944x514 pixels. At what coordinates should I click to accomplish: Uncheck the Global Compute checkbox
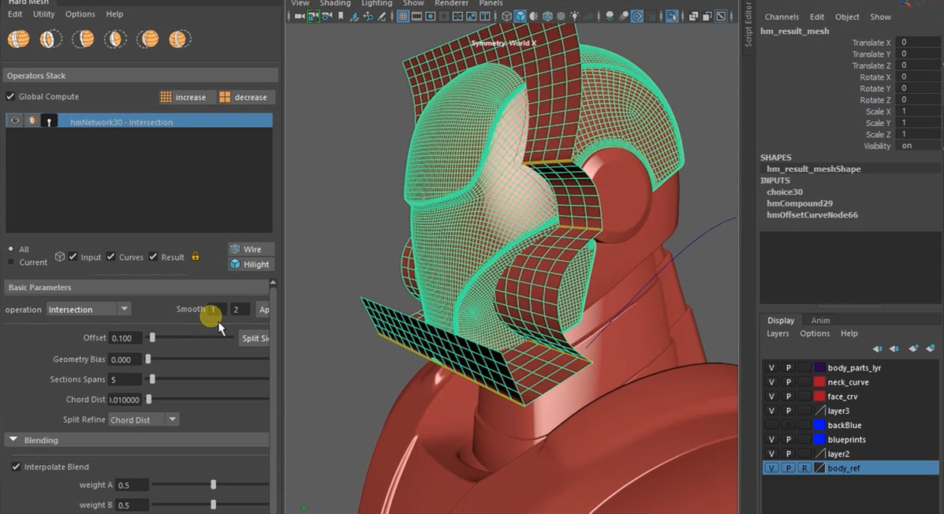click(x=11, y=95)
